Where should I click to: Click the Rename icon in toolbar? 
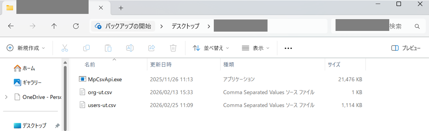point(130,48)
